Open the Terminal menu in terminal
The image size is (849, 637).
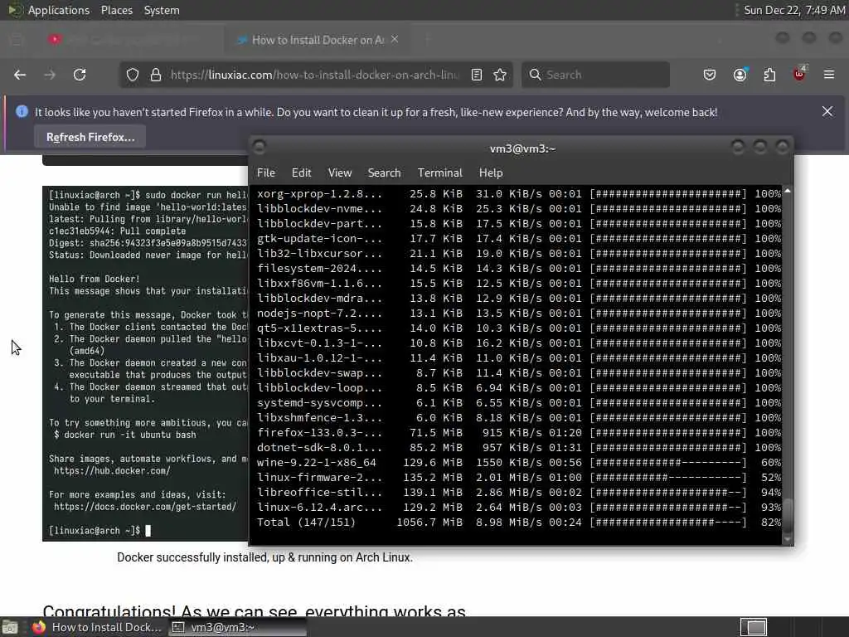pyautogui.click(x=439, y=173)
